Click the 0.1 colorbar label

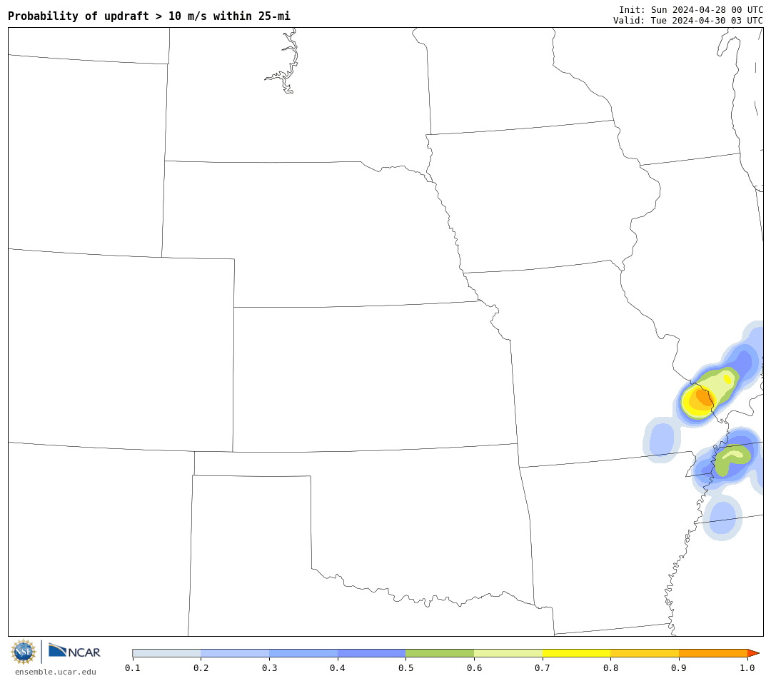click(133, 667)
